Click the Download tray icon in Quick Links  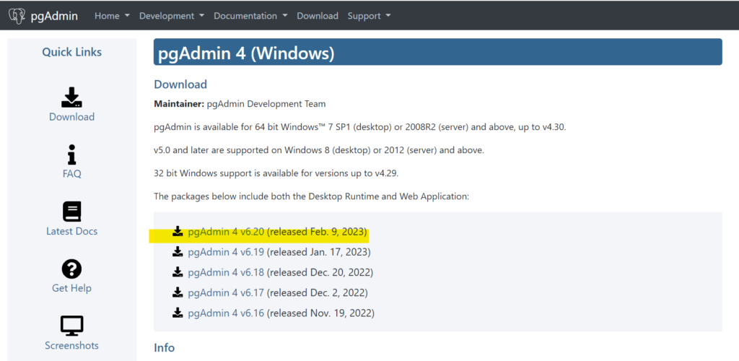click(71, 97)
